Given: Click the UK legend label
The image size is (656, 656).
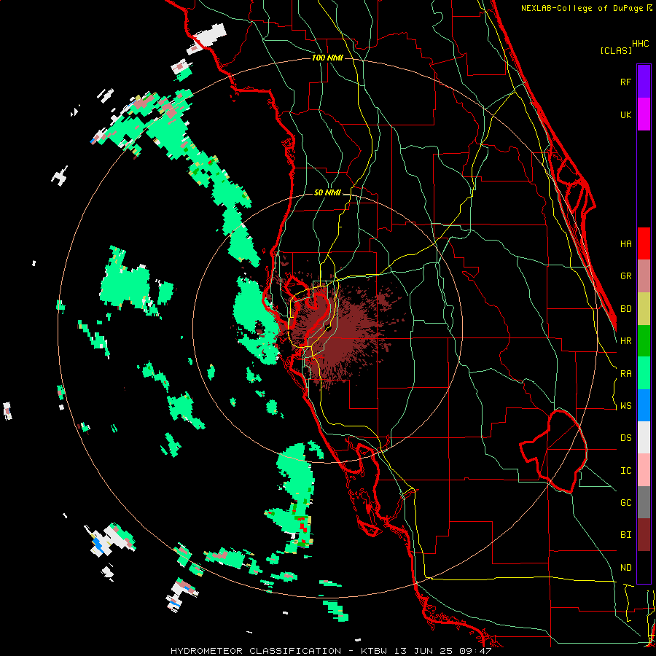Looking at the screenshot, I should pos(625,114).
